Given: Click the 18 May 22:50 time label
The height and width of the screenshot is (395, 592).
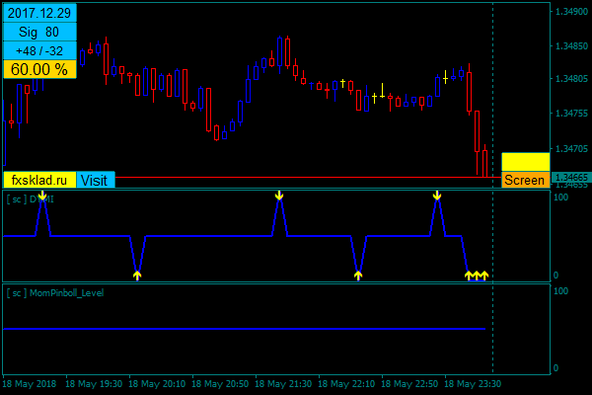Looking at the screenshot, I should tap(409, 384).
